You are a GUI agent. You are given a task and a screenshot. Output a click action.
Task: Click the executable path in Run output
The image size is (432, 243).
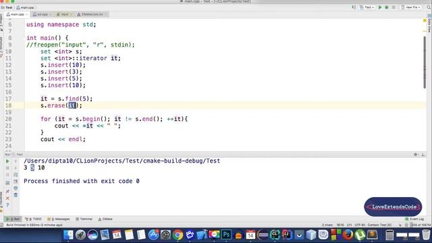pos(122,161)
